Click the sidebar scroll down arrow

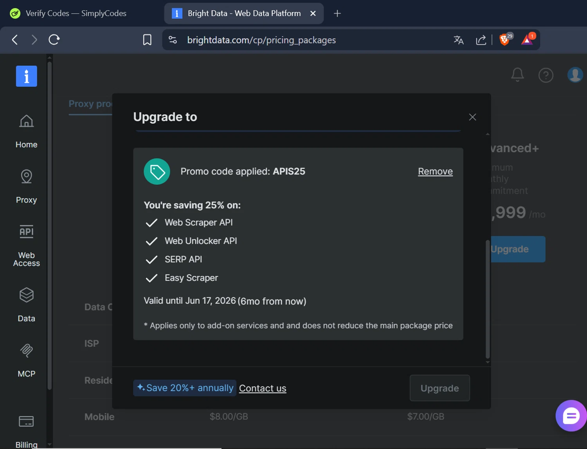tap(49, 444)
